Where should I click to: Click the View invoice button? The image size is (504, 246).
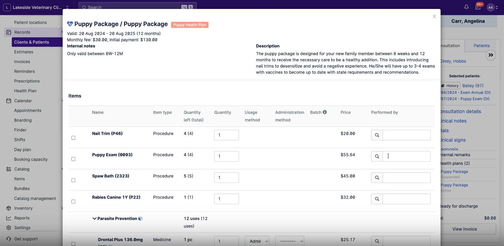click(465, 229)
